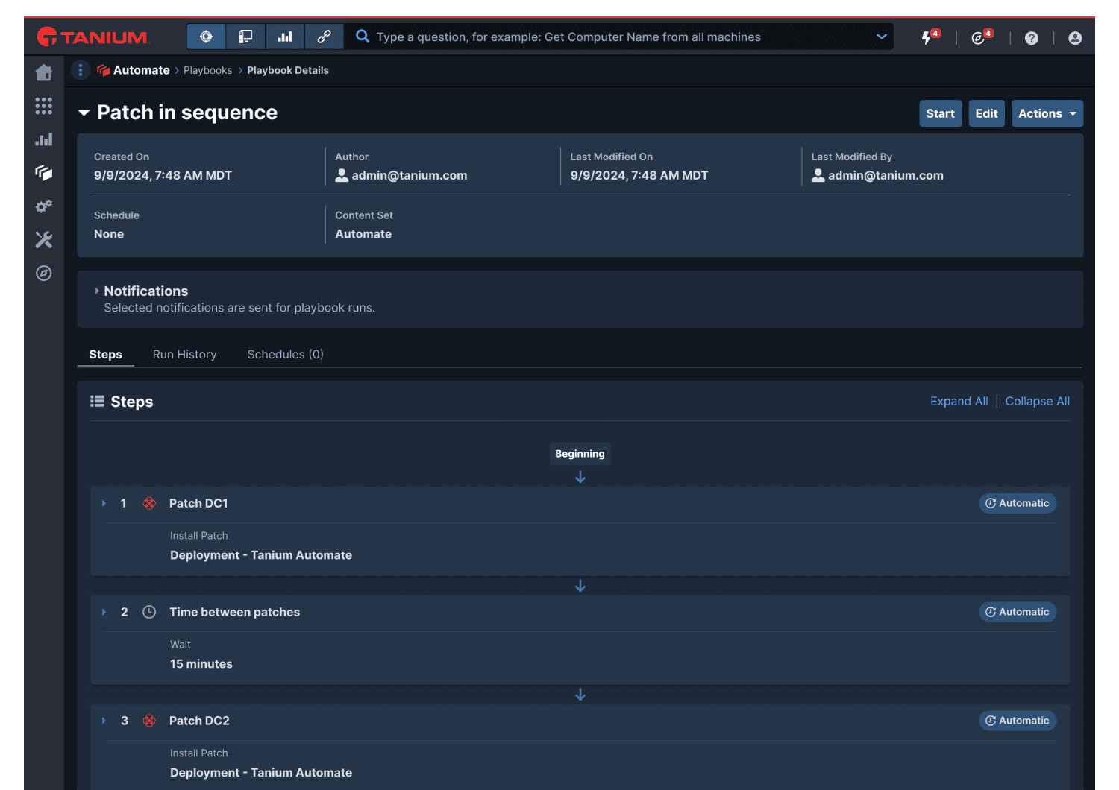Click the Patch DC2 step icon

click(x=149, y=721)
